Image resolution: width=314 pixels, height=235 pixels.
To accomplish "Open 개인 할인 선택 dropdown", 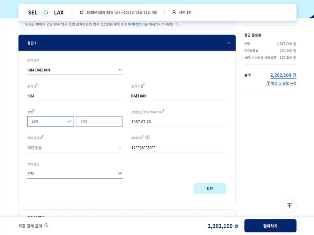I will coord(75,173).
